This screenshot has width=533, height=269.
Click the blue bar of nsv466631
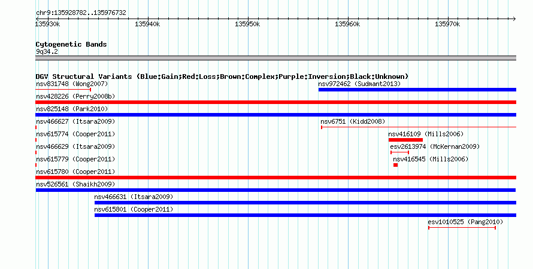305,203
